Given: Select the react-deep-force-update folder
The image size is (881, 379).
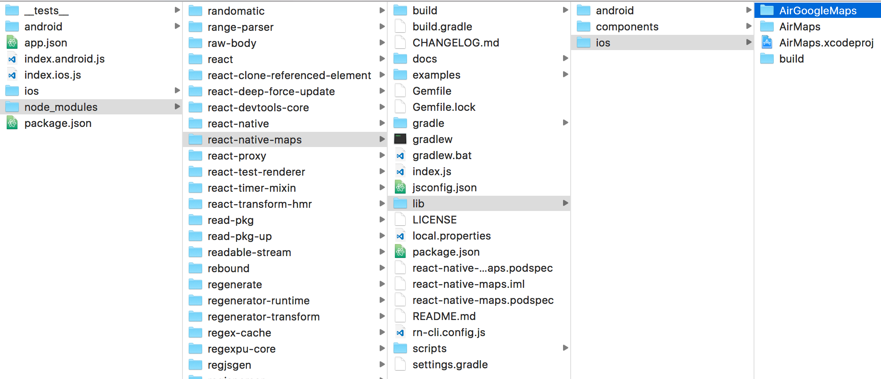Looking at the screenshot, I should click(x=285, y=91).
